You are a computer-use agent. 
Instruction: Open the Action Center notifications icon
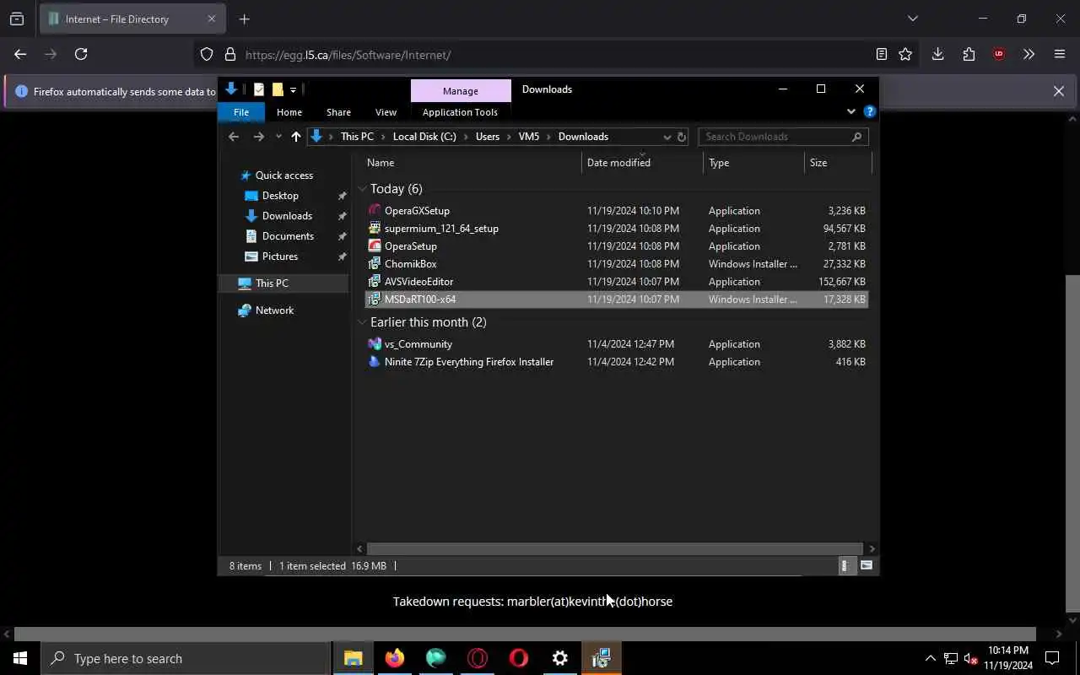(1052, 659)
